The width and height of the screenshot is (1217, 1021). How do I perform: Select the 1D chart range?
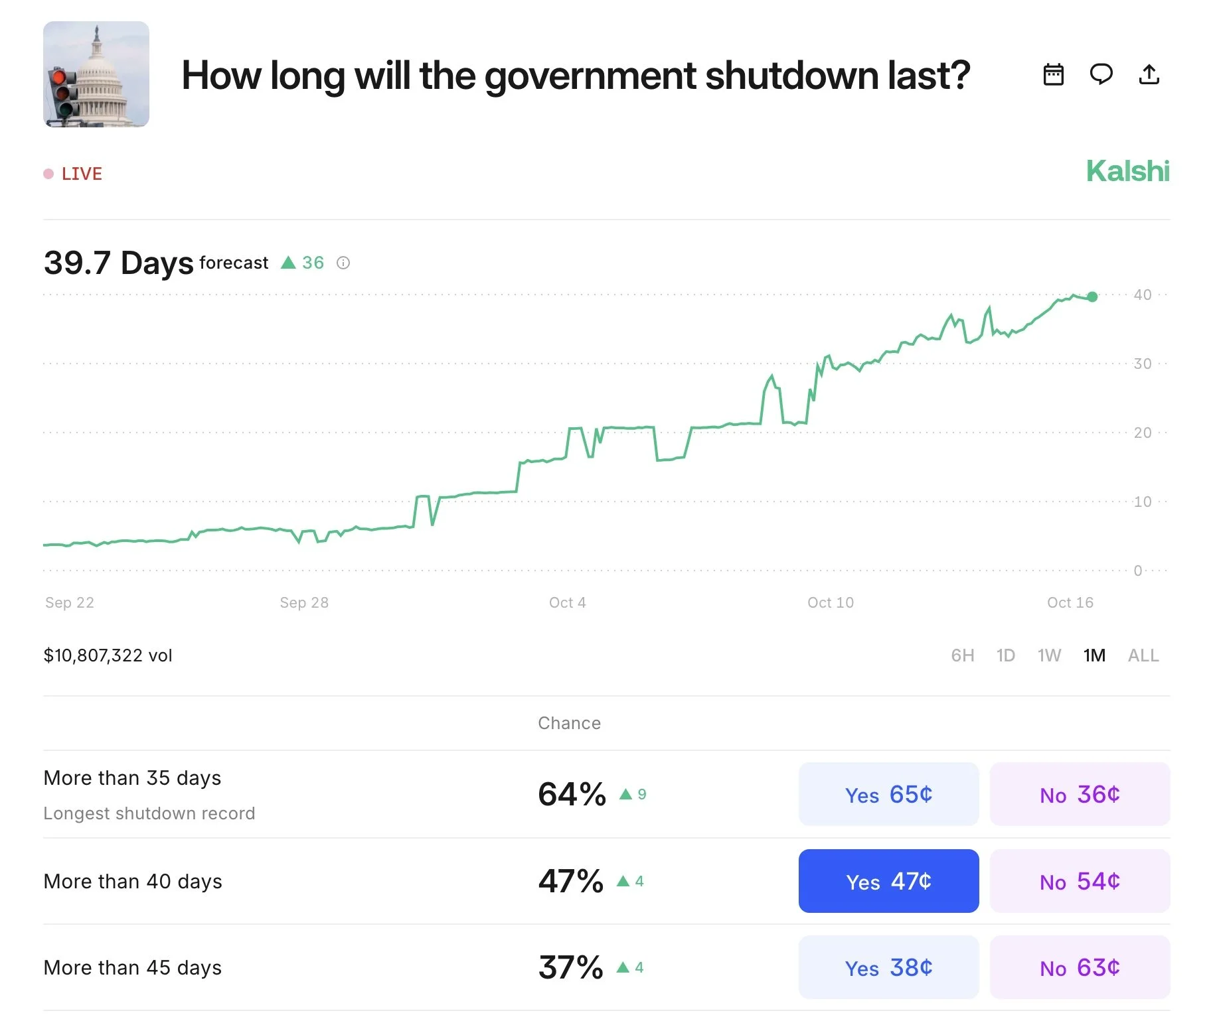pos(1006,655)
